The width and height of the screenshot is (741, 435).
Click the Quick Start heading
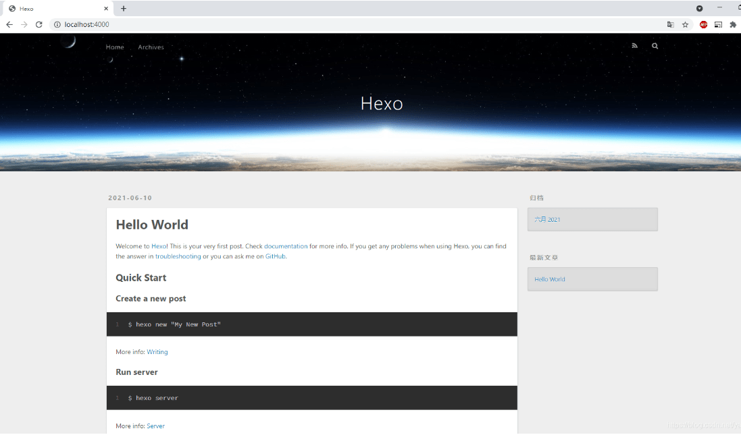(140, 277)
